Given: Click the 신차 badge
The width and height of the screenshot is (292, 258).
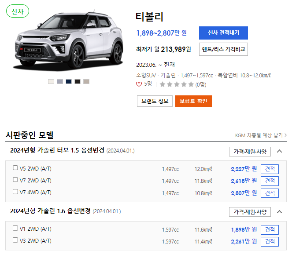Looking at the screenshot, I should (18, 11).
